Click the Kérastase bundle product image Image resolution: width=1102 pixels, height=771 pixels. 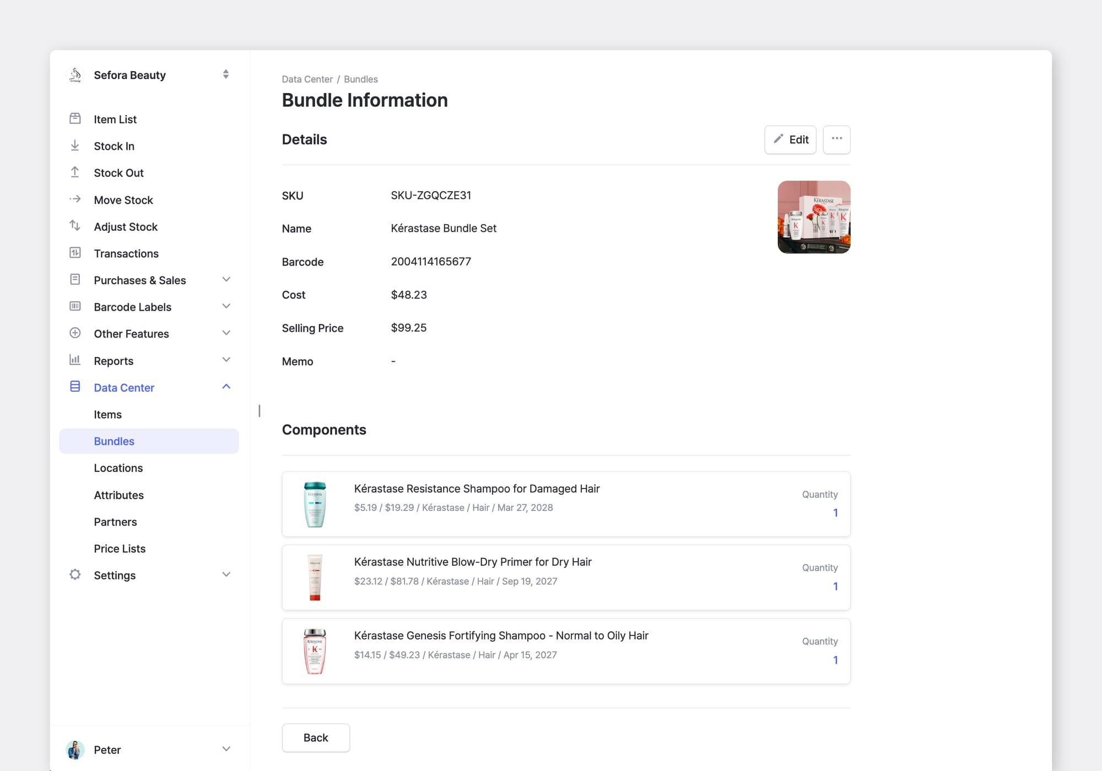click(814, 217)
